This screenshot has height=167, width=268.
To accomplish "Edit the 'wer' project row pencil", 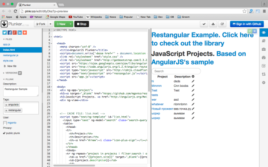I will click(x=193, y=99).
